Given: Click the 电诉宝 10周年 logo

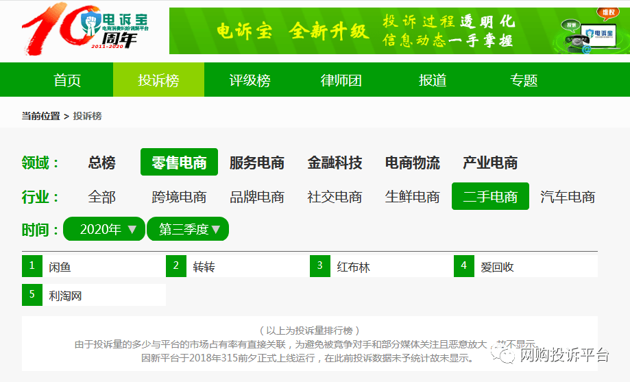Looking at the screenshot, I should click(85, 29).
